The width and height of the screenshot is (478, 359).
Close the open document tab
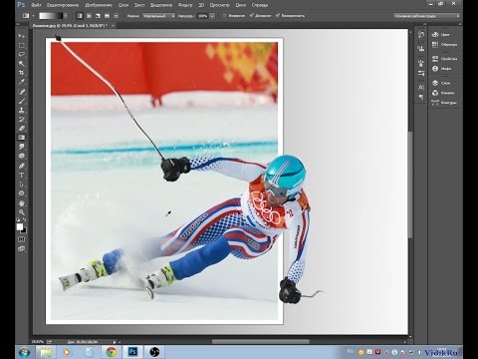click(x=113, y=25)
